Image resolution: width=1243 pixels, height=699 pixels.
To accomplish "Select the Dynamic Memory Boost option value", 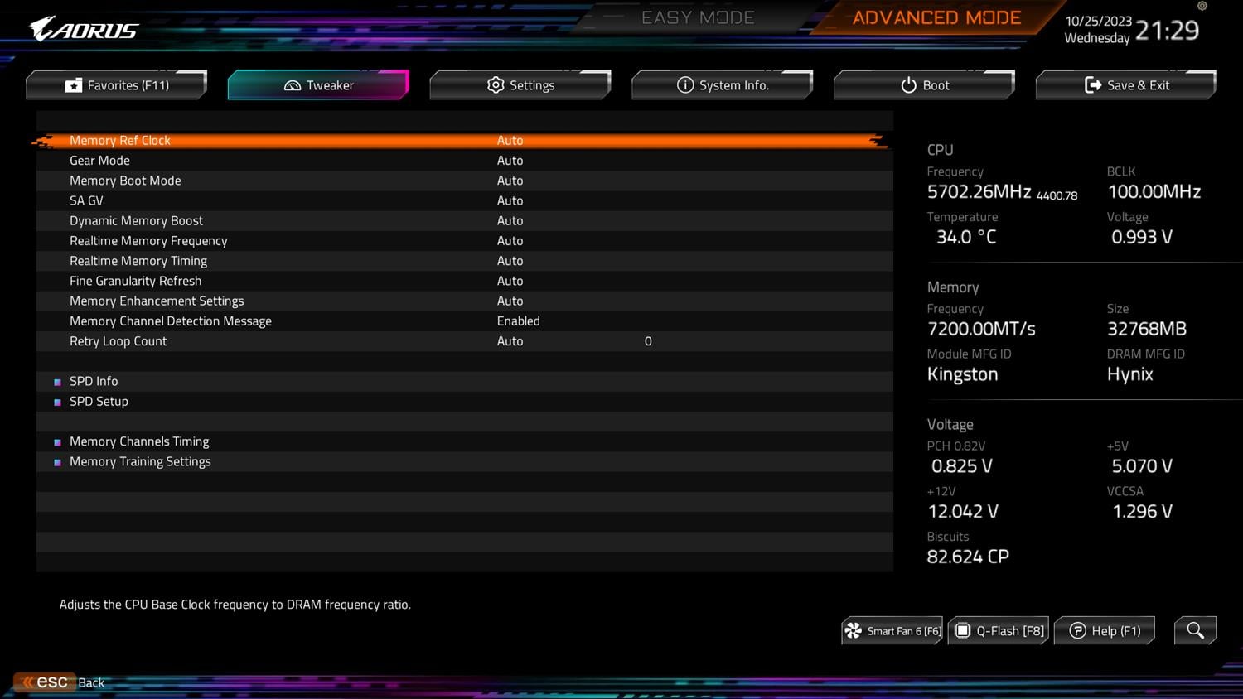I will (x=510, y=221).
